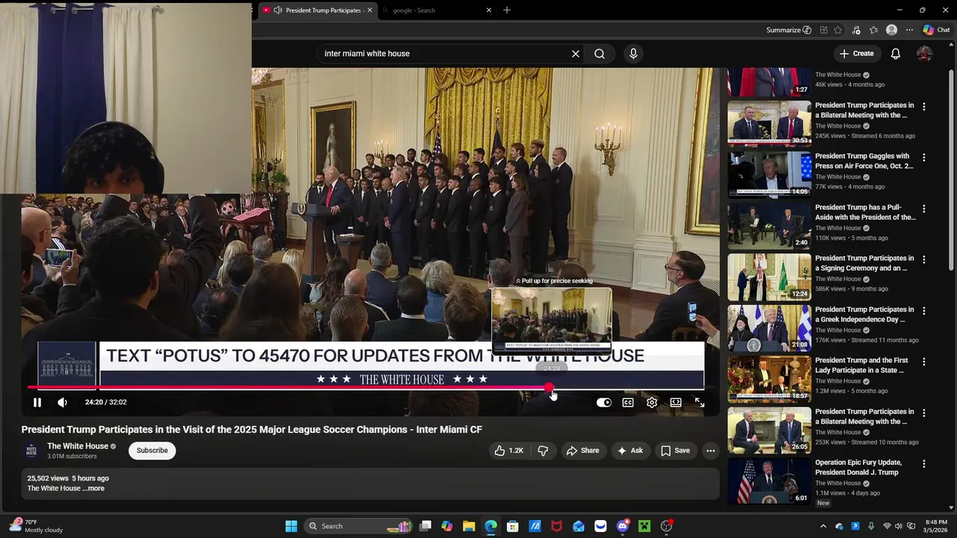Open Edge settings and more menu

pos(909,30)
